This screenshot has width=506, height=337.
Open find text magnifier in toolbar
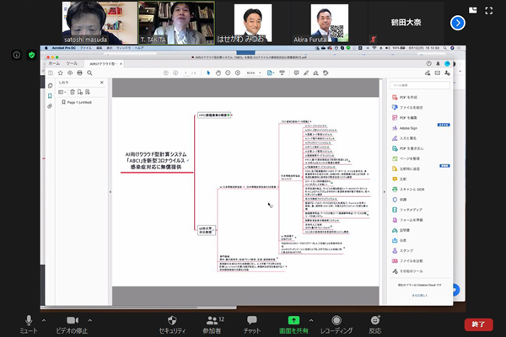(89, 73)
